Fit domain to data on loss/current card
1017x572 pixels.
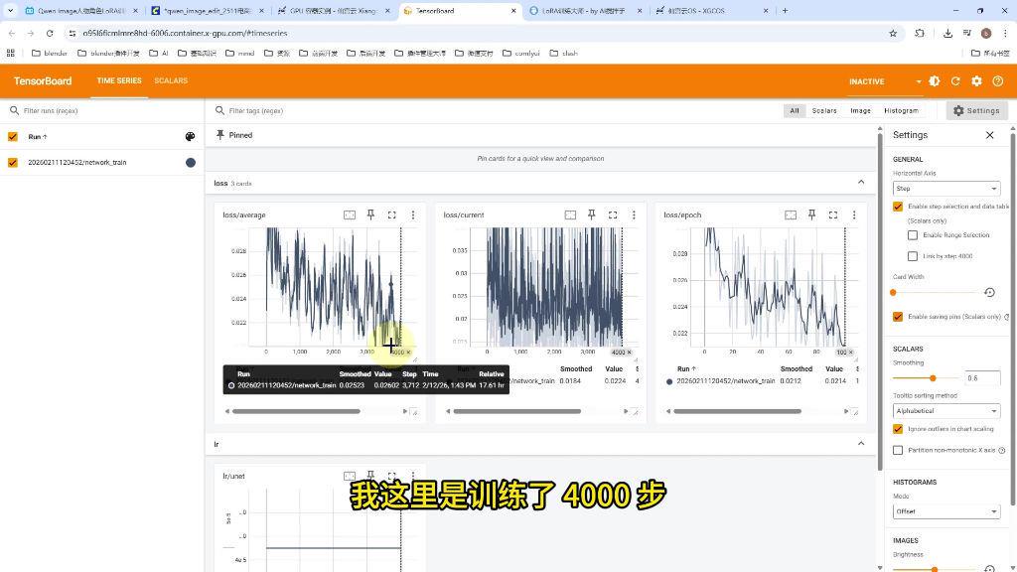pos(570,214)
